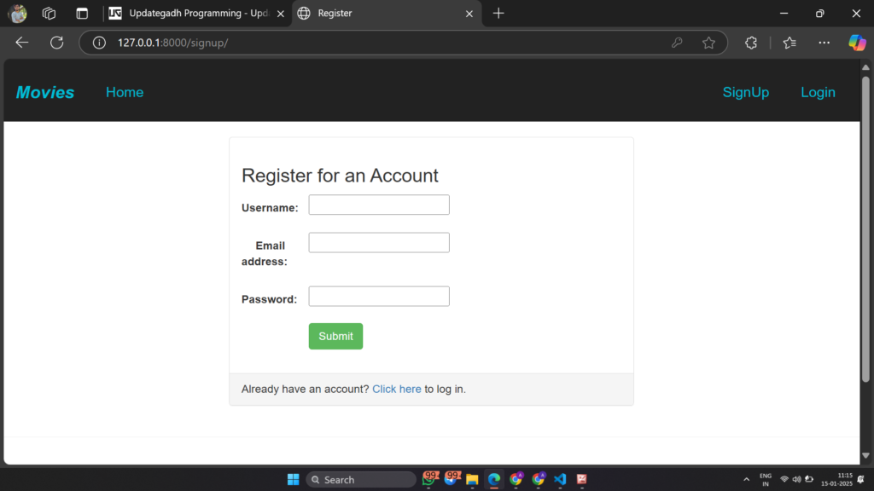Go back using browser back arrow

[21, 43]
